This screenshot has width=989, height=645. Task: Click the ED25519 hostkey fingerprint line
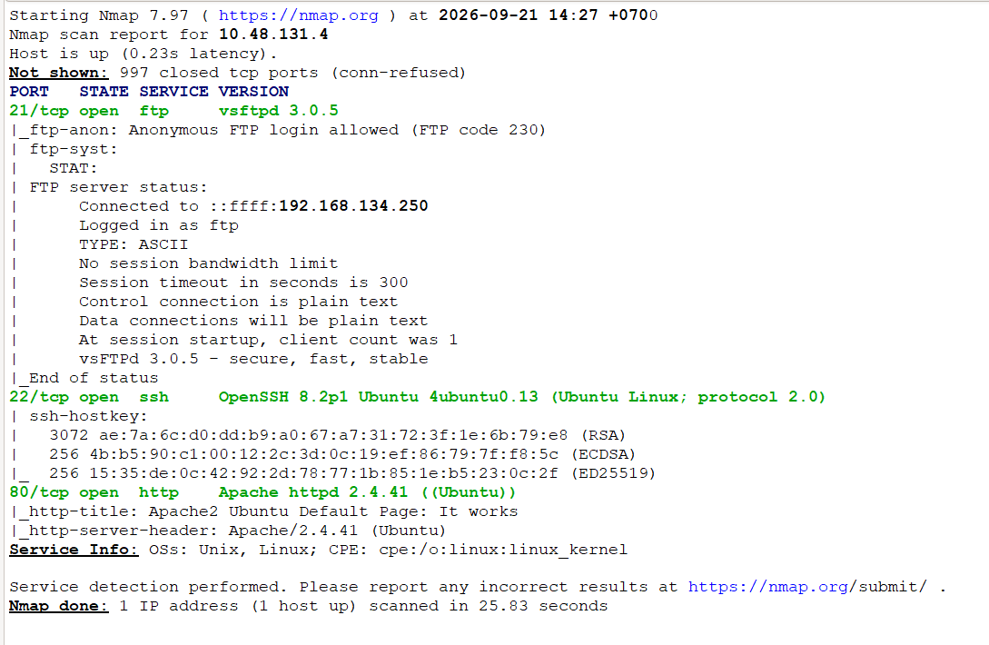pyautogui.click(x=352, y=473)
